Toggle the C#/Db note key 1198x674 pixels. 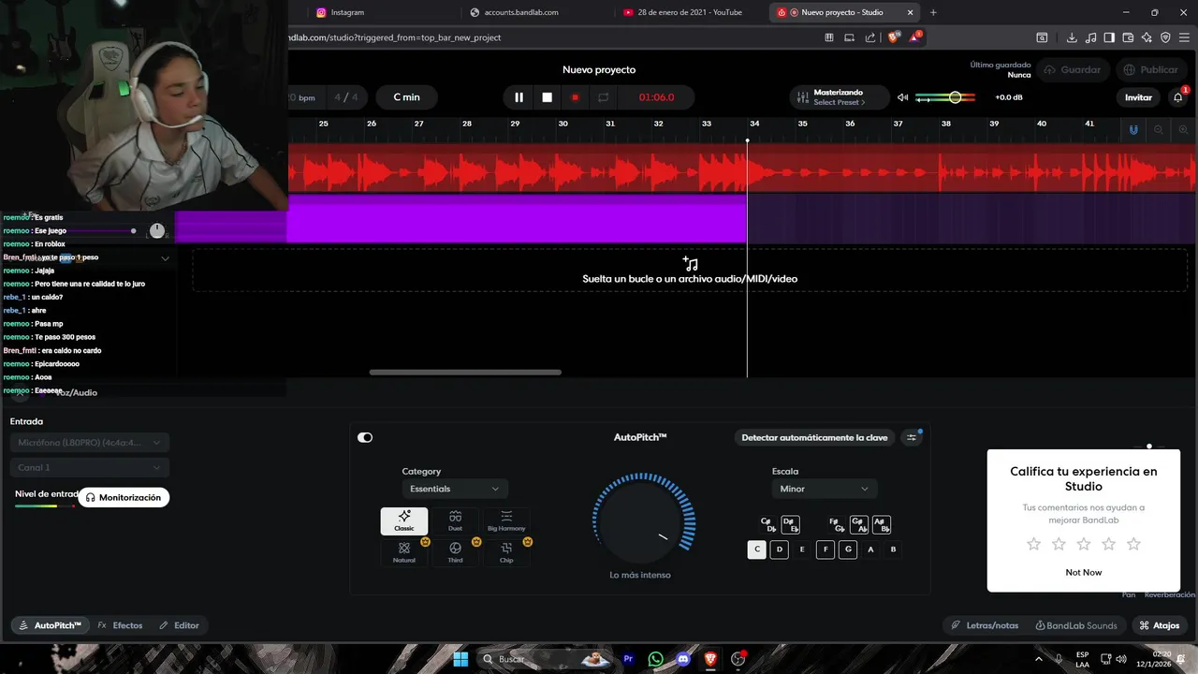pos(767,524)
